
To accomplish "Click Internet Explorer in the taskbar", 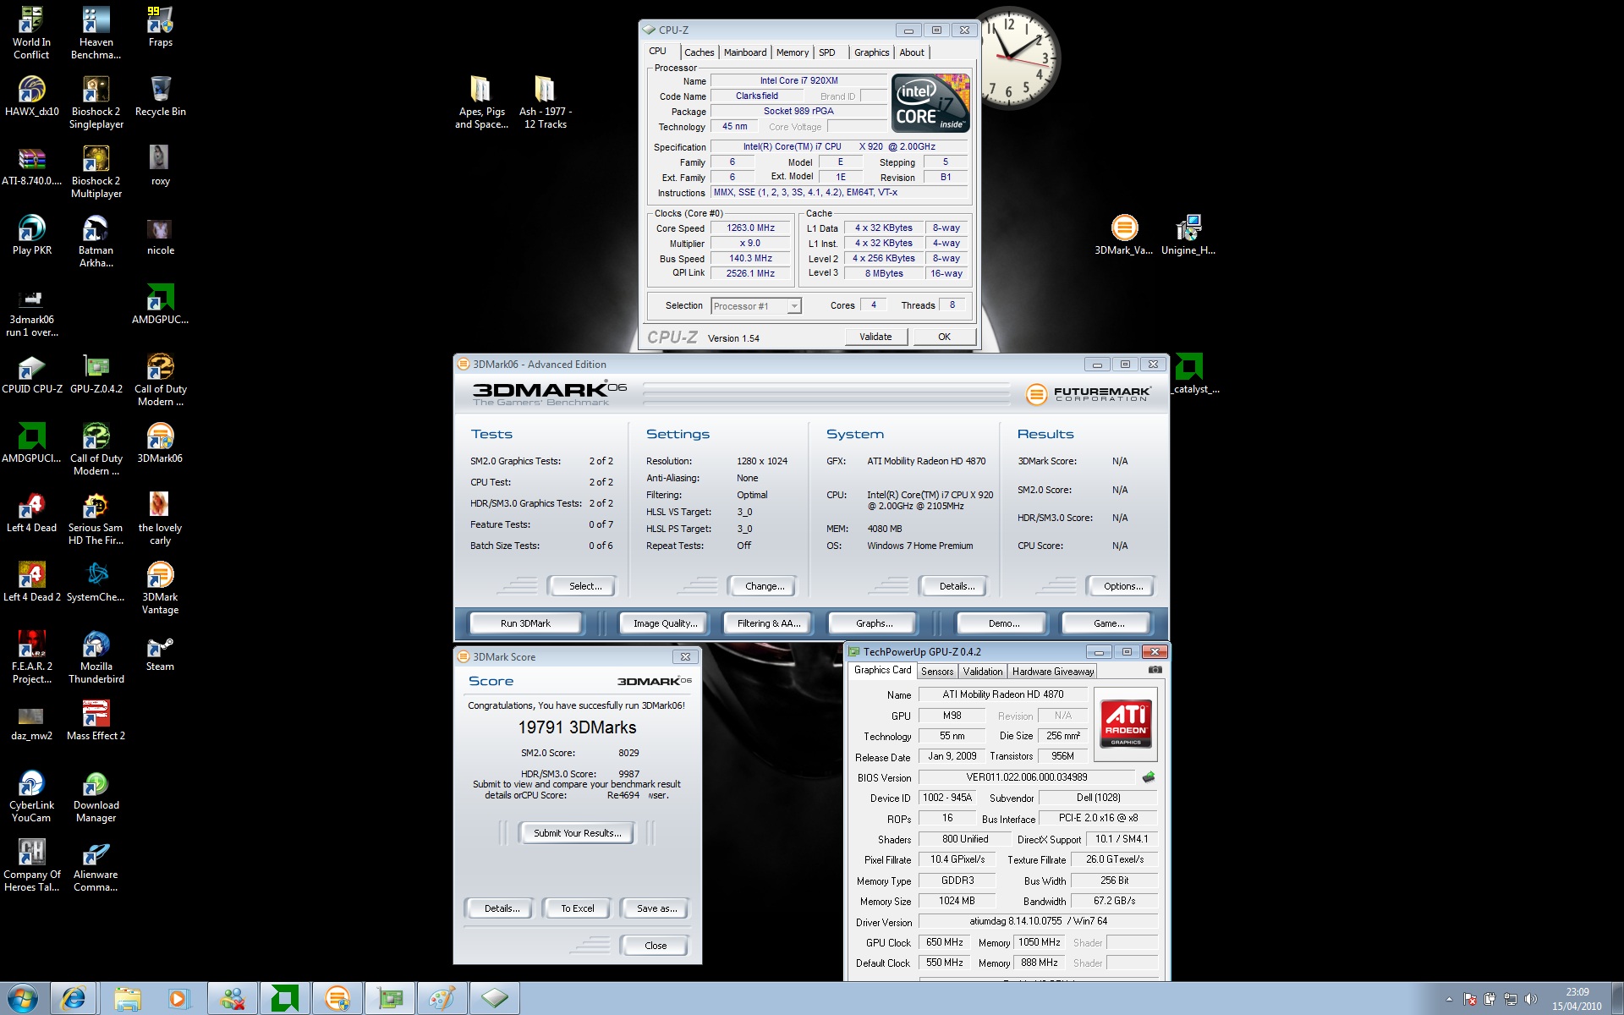I will click(74, 998).
